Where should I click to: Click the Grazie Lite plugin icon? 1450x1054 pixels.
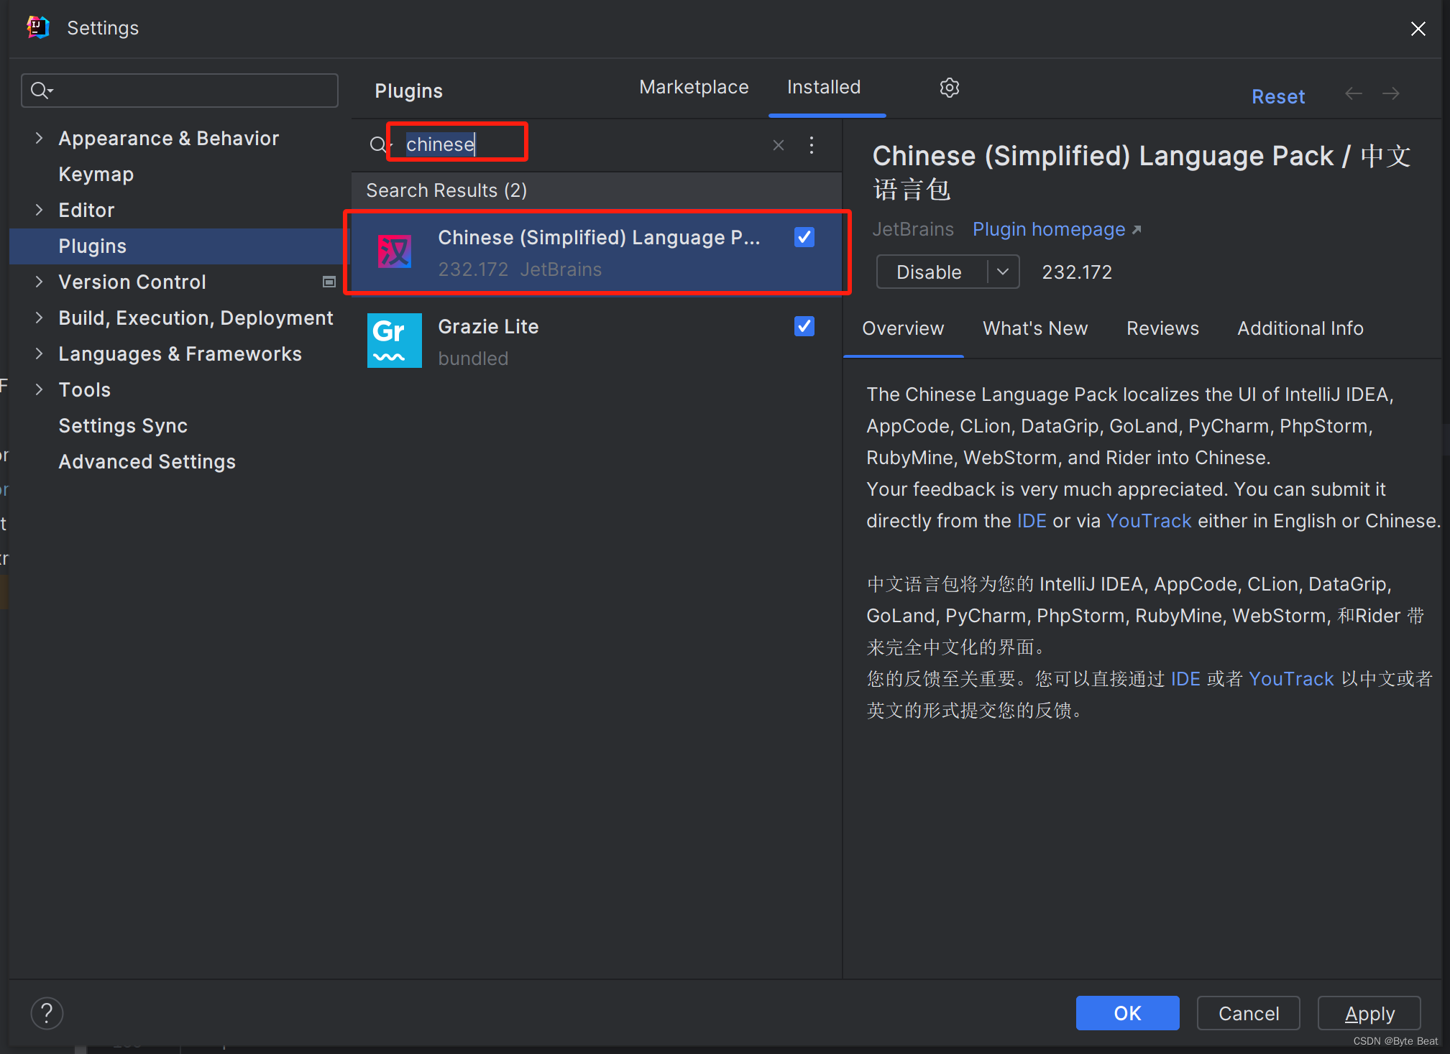[394, 341]
